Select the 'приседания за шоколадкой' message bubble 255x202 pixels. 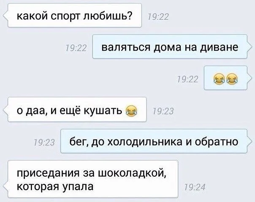click(x=93, y=179)
